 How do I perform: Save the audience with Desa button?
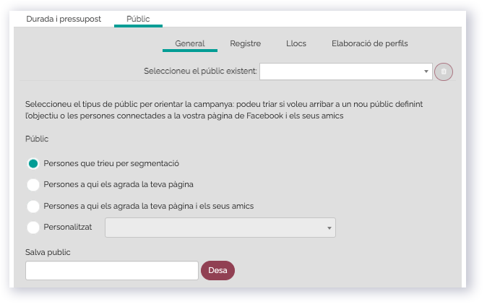pyautogui.click(x=217, y=270)
